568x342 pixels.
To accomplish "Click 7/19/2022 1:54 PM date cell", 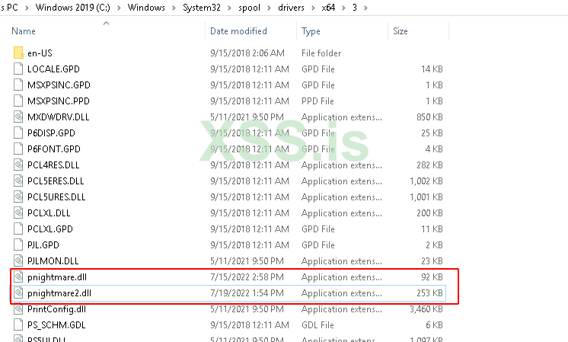I will (x=247, y=293).
